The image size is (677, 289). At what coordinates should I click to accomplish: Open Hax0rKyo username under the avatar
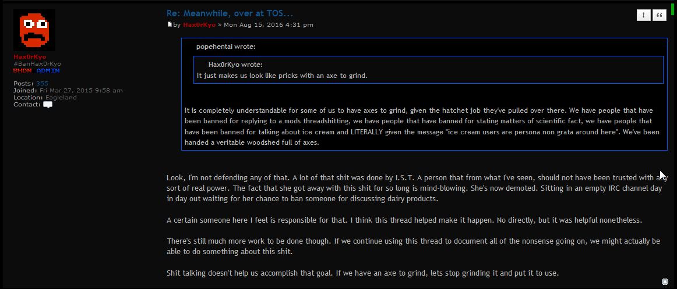click(29, 57)
